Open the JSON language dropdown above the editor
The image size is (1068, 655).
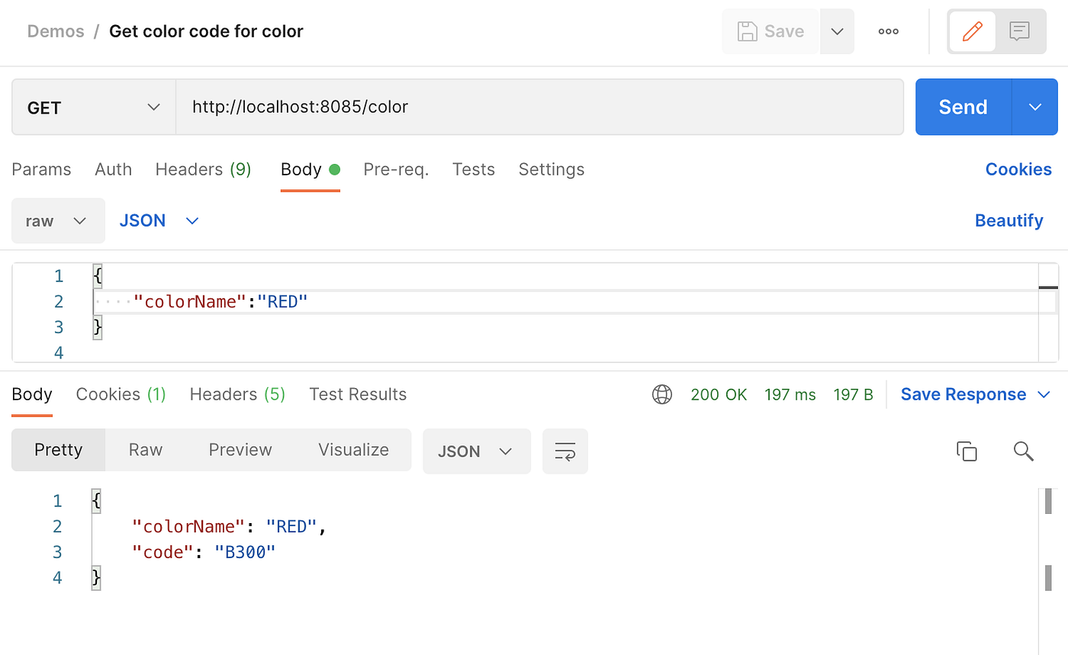click(x=158, y=220)
